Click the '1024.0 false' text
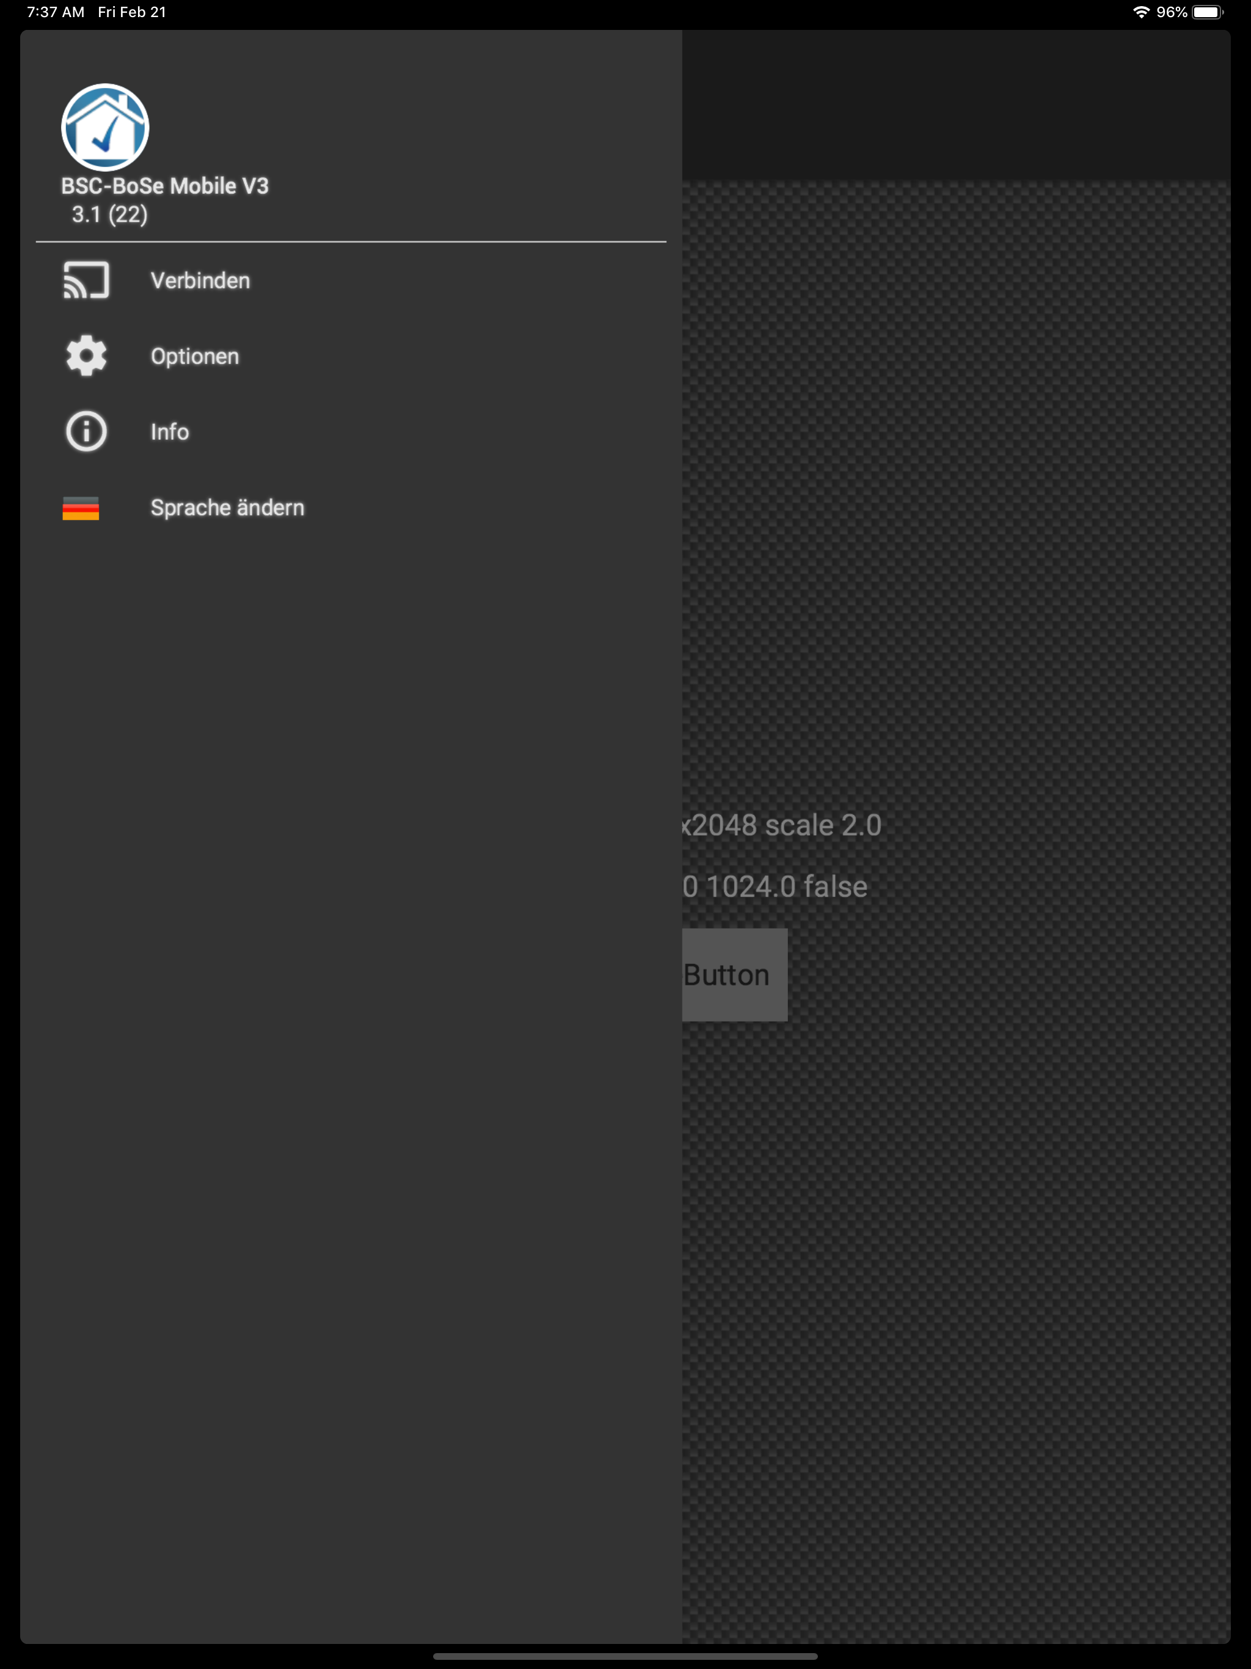This screenshot has height=1669, width=1251. [787, 886]
